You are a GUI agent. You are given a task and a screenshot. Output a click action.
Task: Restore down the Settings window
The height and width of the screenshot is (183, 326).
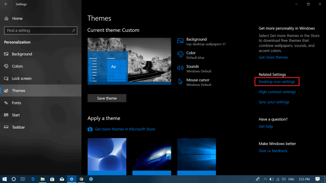coord(308,4)
